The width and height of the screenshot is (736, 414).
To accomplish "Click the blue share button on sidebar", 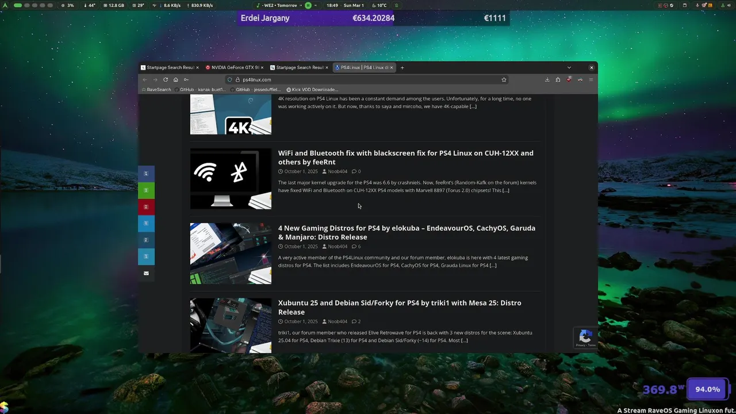I will coord(146,173).
